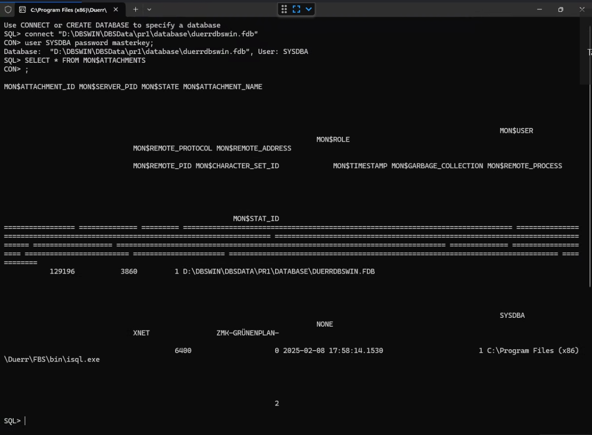592x435 pixels.
Task: Click the MON$REMOTE_PID column header
Action: tap(162, 166)
